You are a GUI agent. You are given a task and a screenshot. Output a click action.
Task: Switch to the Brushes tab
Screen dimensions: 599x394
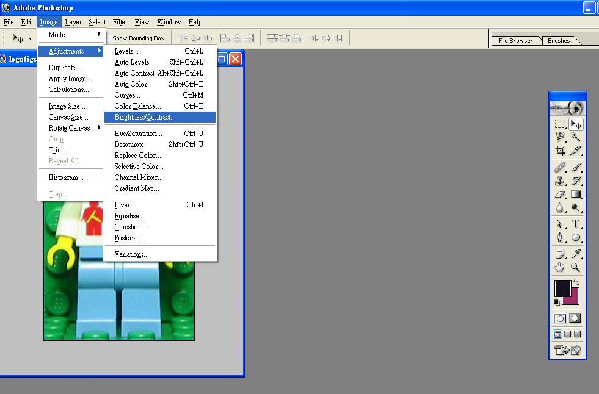coord(559,40)
